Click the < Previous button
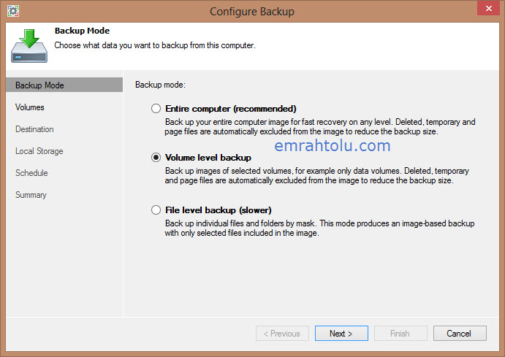This screenshot has height=357, width=505. coord(282,333)
